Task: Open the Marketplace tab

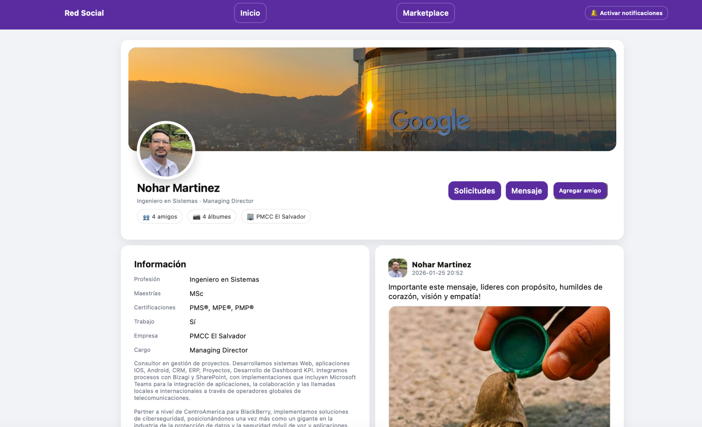Action: (x=426, y=13)
